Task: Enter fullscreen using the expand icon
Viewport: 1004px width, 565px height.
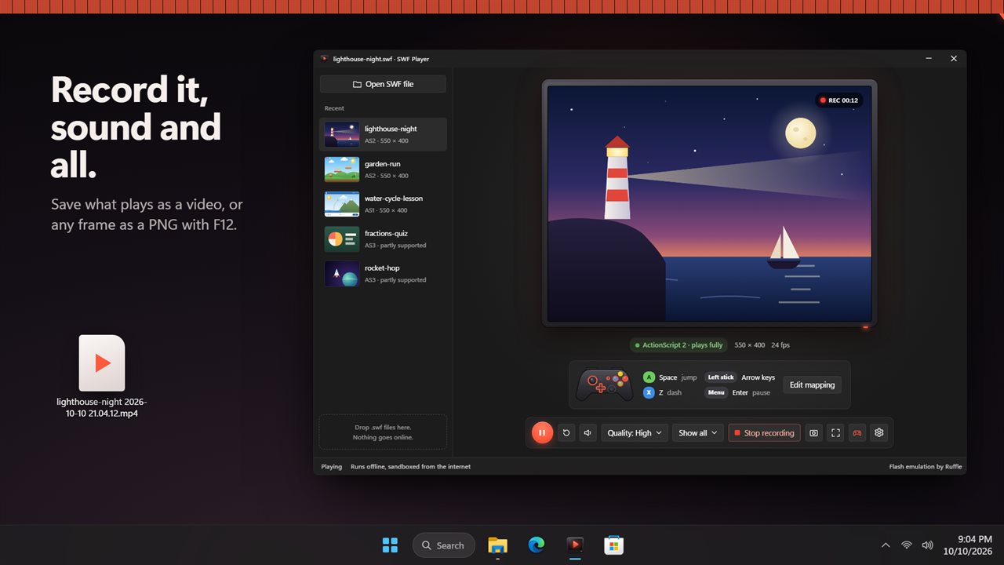Action: 836,432
